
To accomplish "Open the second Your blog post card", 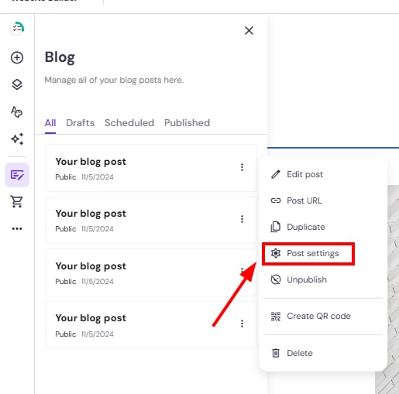I will click(x=150, y=220).
